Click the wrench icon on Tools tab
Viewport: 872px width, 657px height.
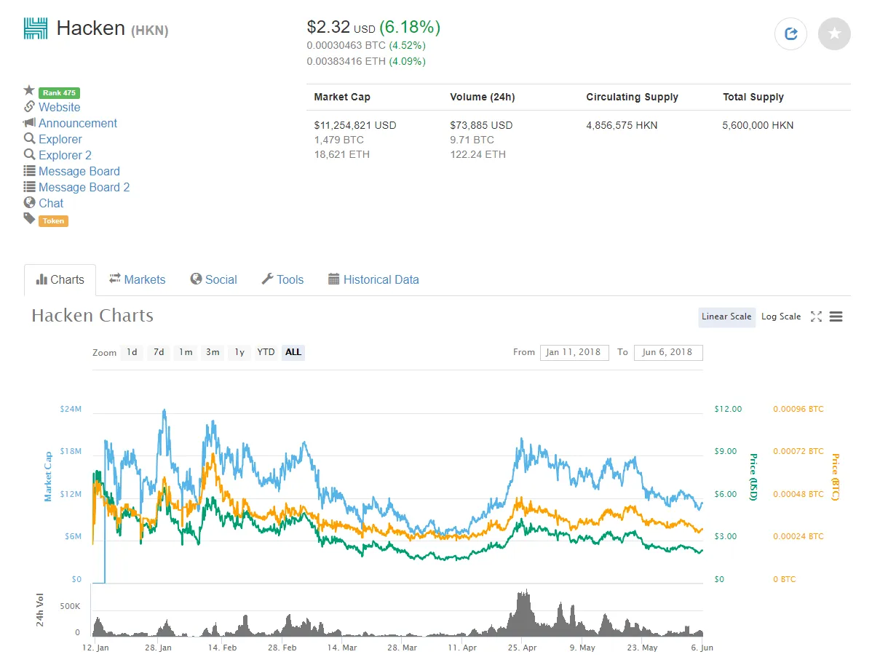(267, 279)
